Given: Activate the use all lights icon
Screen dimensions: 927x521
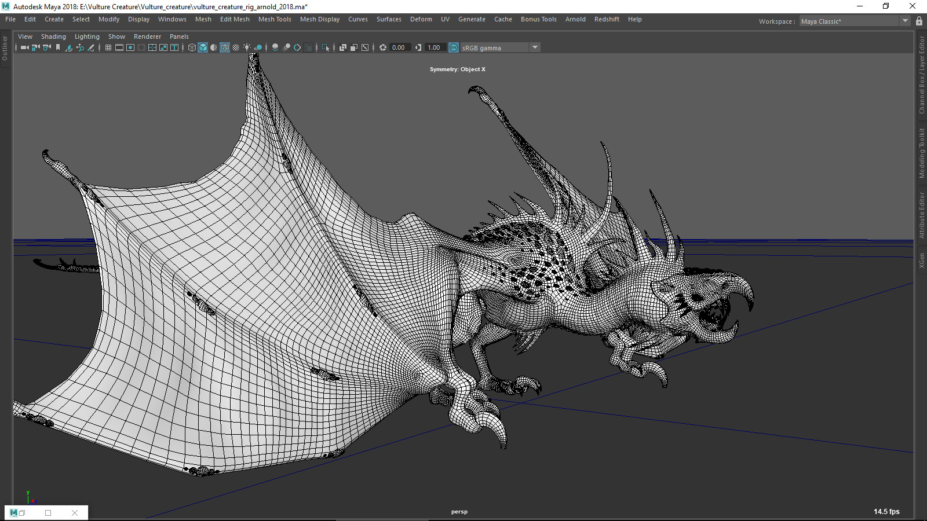Looking at the screenshot, I should tap(246, 47).
